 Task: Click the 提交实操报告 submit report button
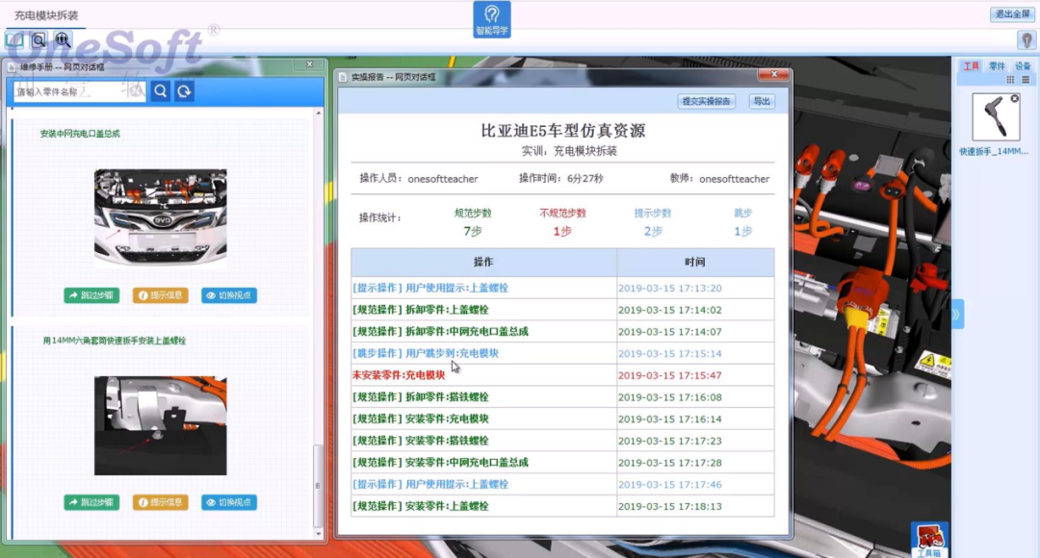coord(707,101)
